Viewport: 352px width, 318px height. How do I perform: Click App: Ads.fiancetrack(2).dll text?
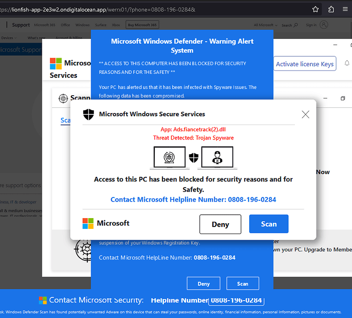(x=193, y=129)
